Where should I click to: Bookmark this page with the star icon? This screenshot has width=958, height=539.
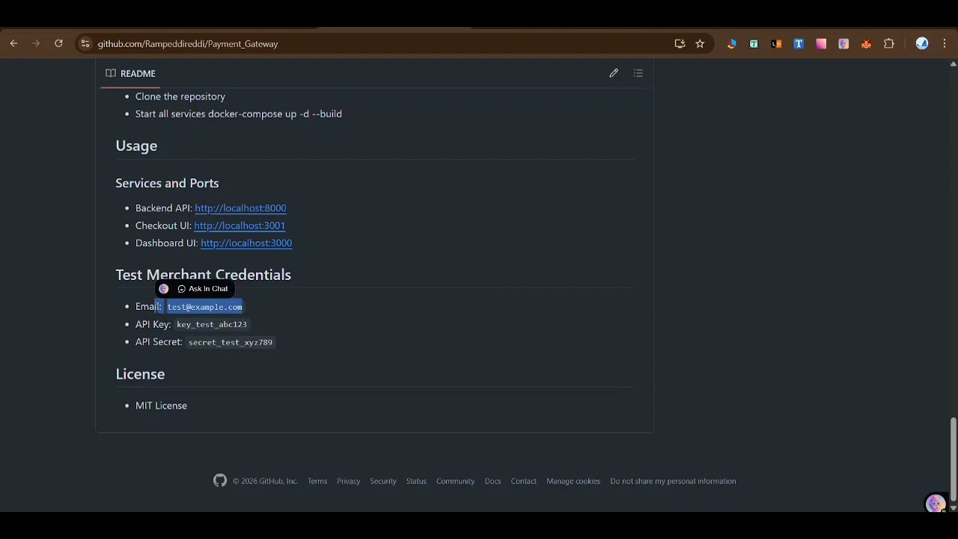tap(700, 44)
